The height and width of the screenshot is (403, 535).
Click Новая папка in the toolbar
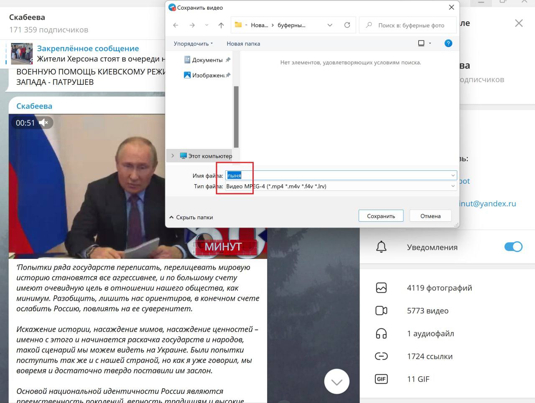pos(243,43)
